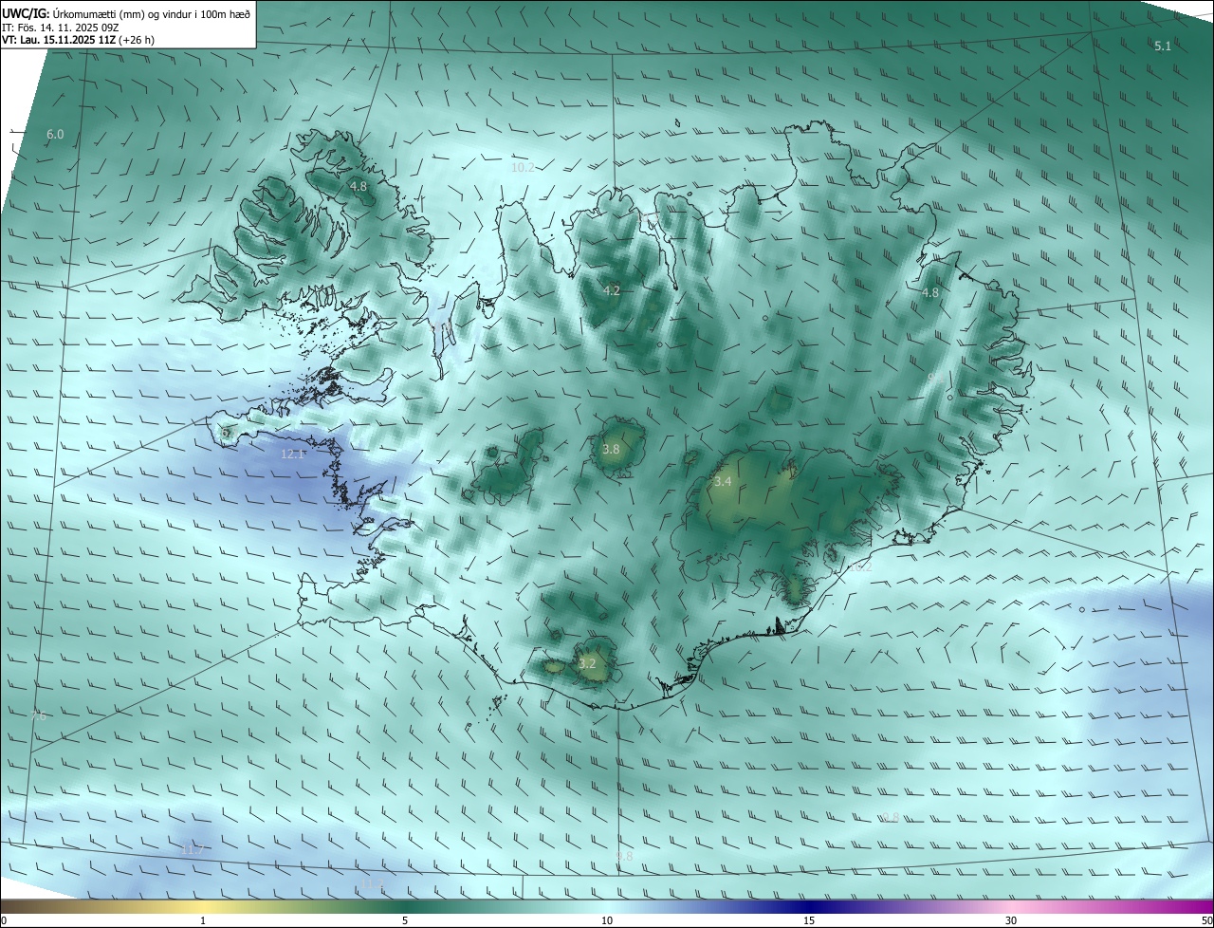
Task: Click the 3.2 value on the southern glacier
Action: click(587, 663)
